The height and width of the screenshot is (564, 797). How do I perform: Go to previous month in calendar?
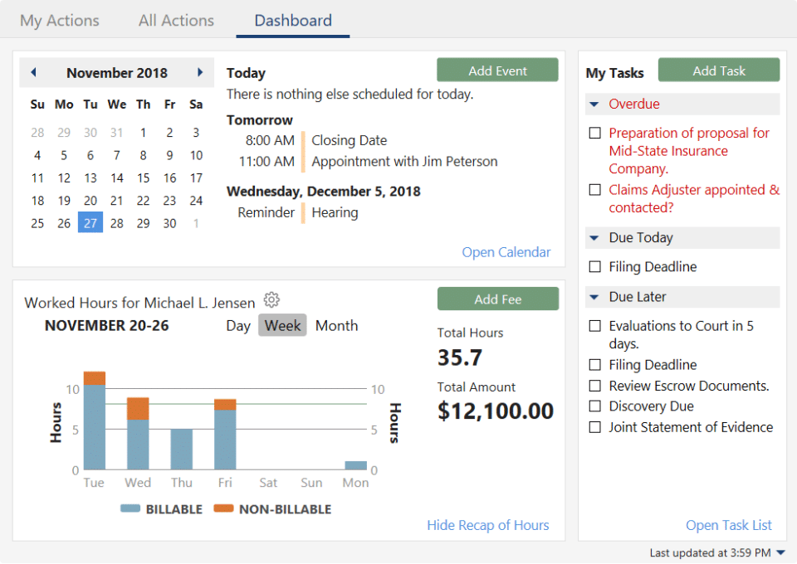pos(33,73)
